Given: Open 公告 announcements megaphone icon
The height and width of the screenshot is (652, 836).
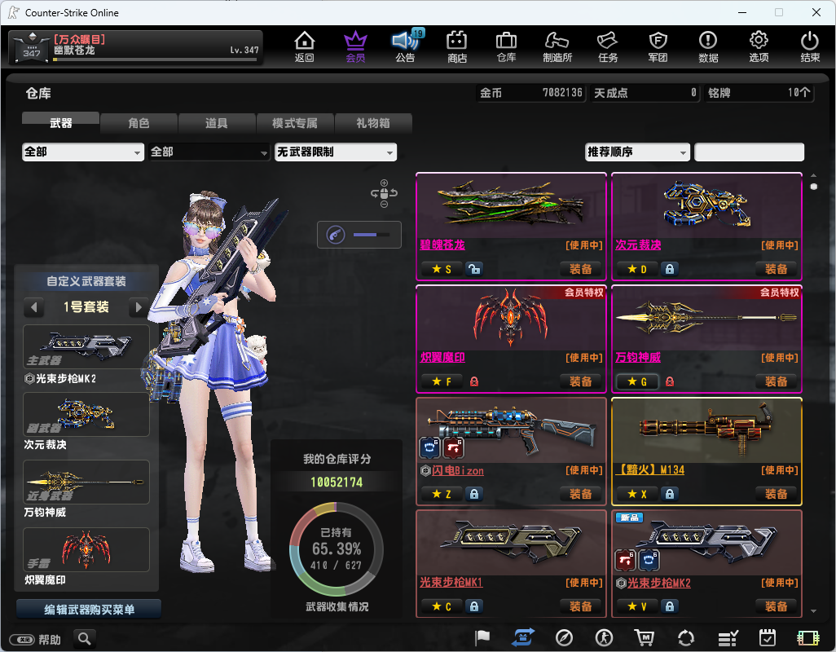Looking at the screenshot, I should pyautogui.click(x=406, y=46).
